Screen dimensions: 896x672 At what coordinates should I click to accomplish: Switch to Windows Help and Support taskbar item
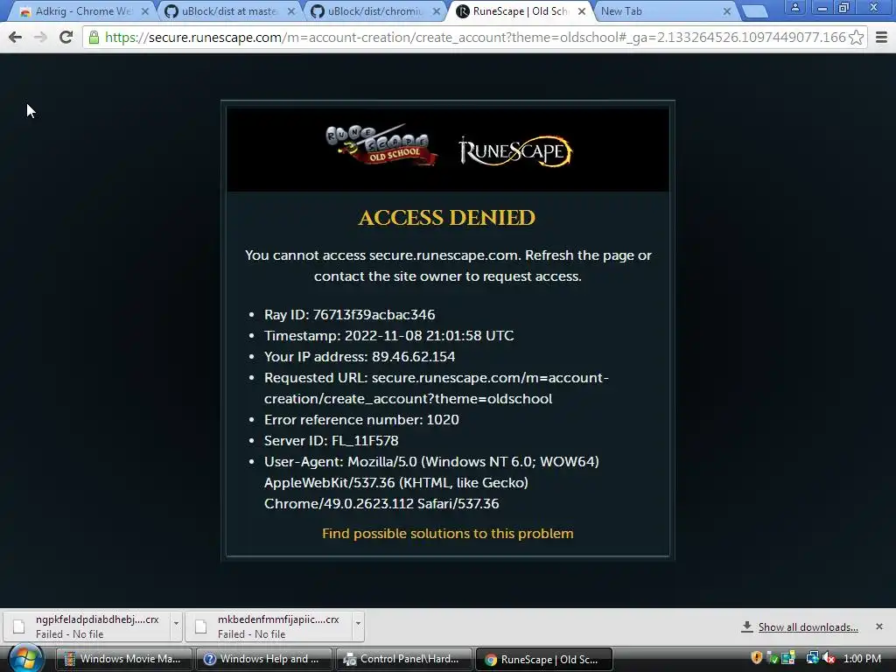264,659
